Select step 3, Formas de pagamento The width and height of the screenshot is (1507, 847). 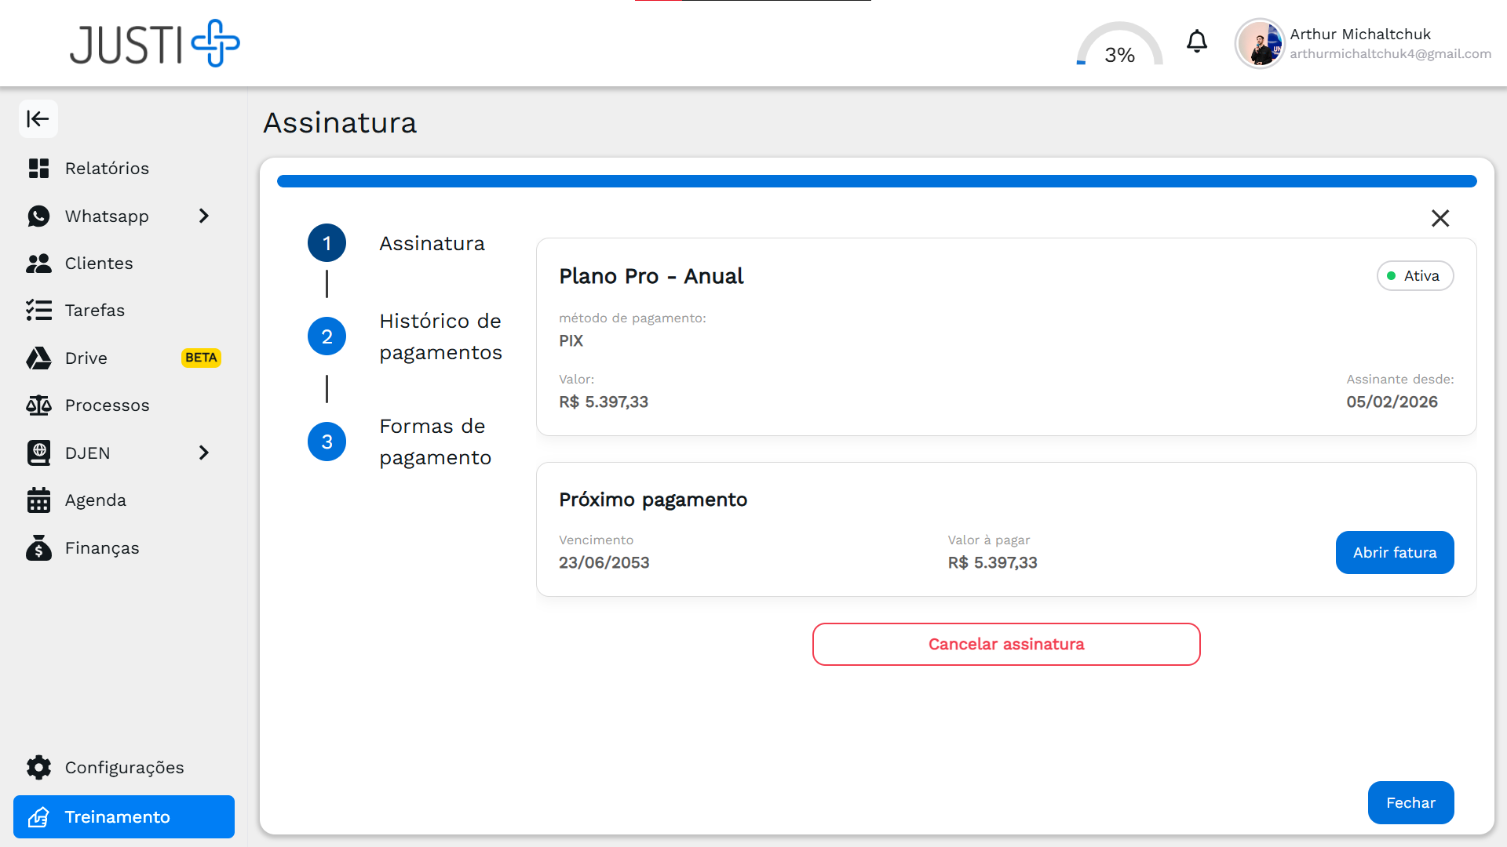(x=327, y=442)
